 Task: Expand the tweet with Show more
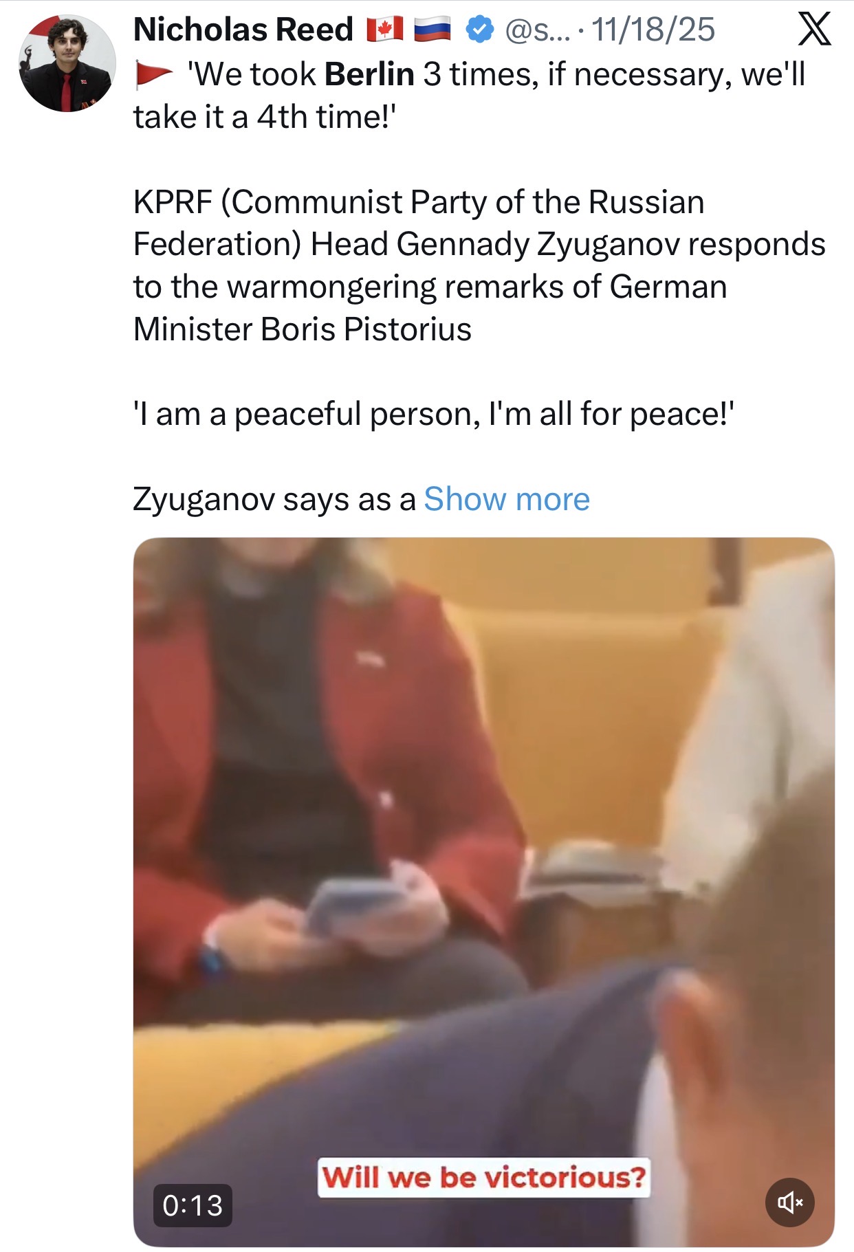pyautogui.click(x=507, y=499)
